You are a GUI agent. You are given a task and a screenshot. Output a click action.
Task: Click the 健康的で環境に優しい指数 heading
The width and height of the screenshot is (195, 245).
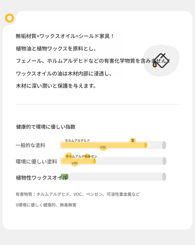coord(46,127)
